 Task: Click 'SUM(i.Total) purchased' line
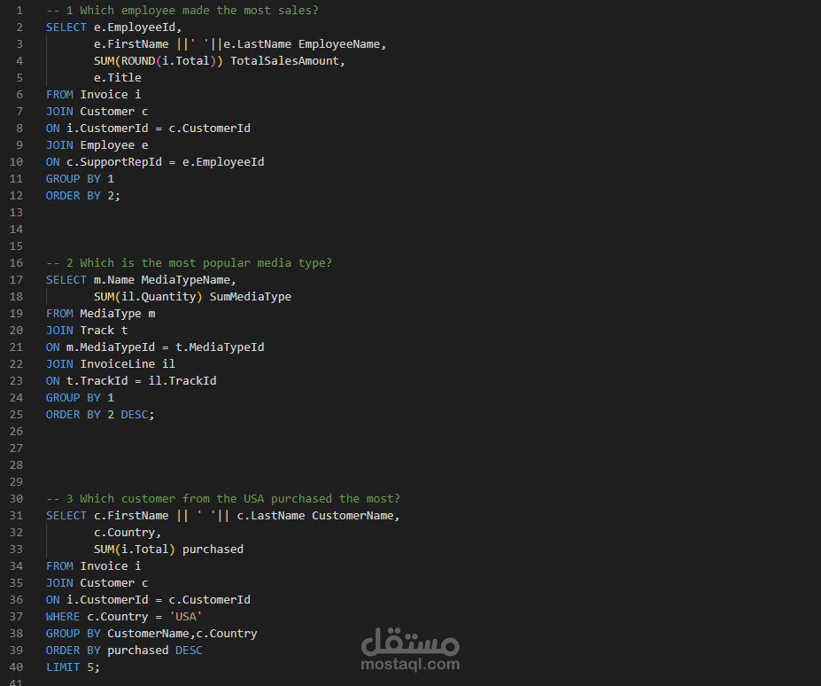pos(168,550)
